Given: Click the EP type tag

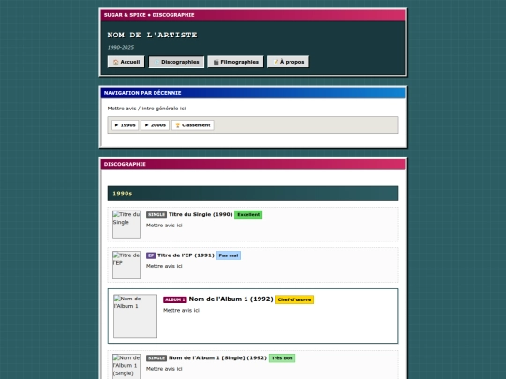Looking at the screenshot, I should click(x=151, y=255).
